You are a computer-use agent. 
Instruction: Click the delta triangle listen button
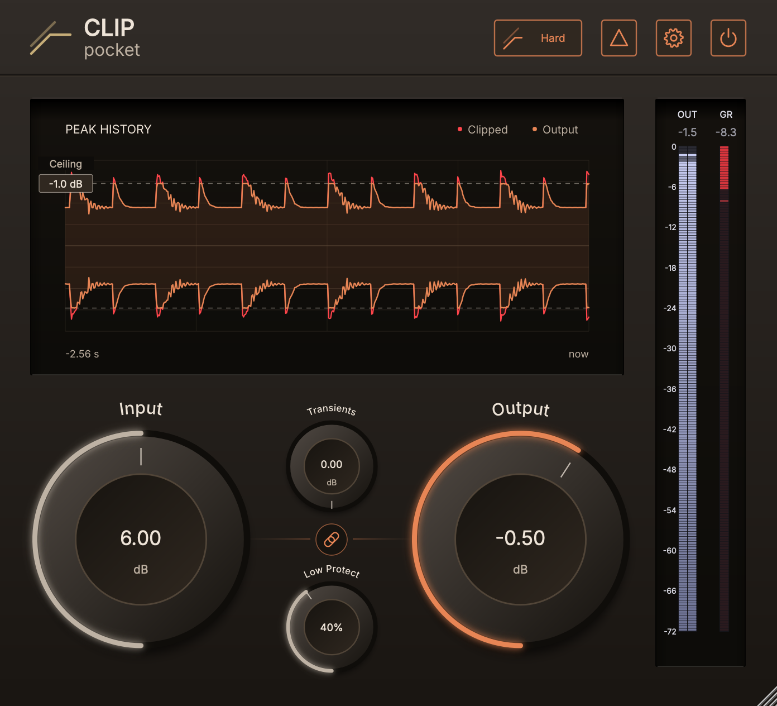[x=618, y=38]
